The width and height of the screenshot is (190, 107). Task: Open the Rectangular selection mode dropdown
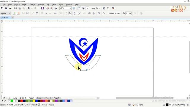(9, 13)
